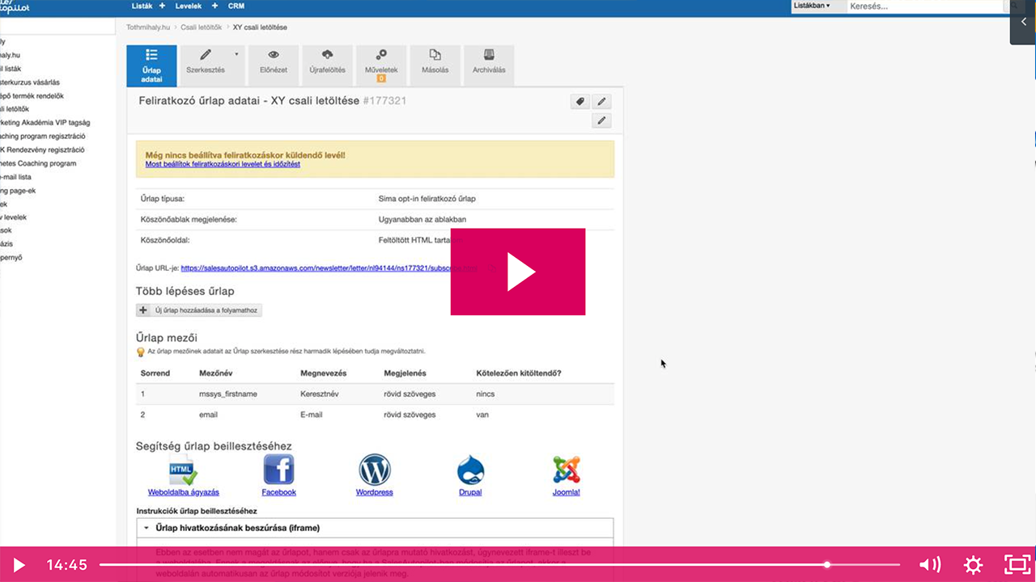Image resolution: width=1036 pixels, height=582 pixels.
Task: Open the form's amazonaws URL link
Action: (x=329, y=268)
